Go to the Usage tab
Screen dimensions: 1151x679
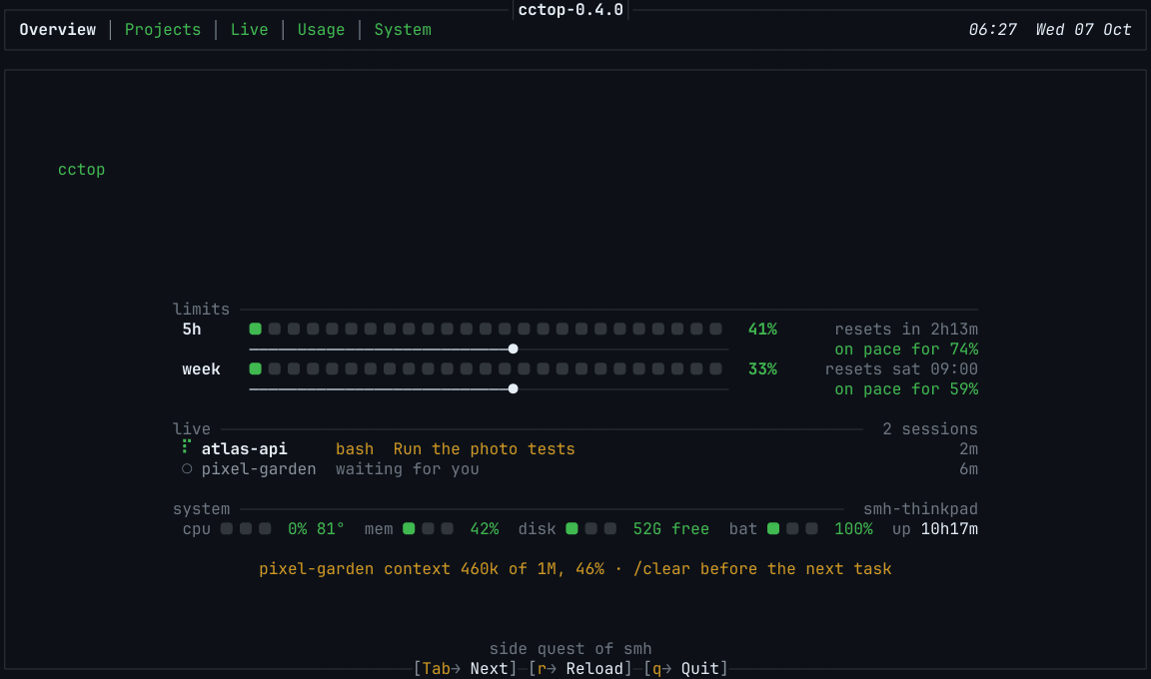coord(321,30)
